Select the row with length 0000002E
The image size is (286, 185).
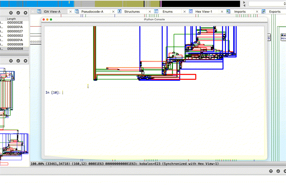(15, 22)
